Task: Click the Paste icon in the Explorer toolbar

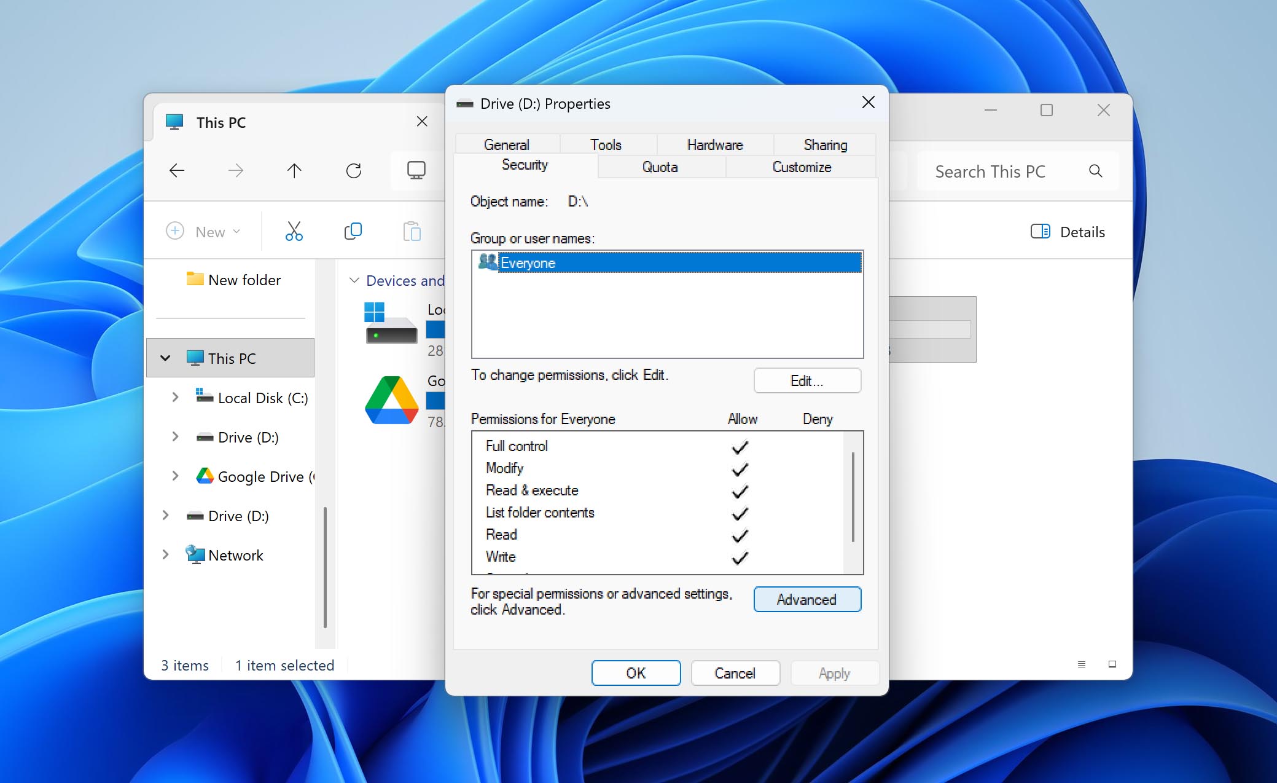Action: 412,231
